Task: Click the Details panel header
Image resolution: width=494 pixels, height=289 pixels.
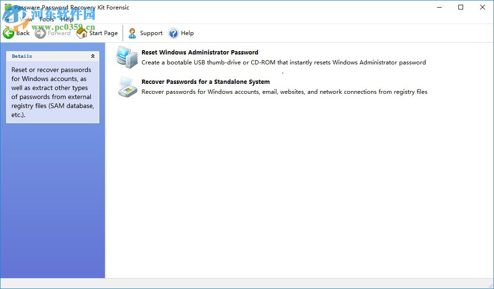Action: tap(22, 56)
